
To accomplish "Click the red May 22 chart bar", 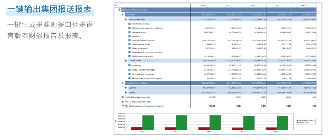I will coord(271,128).
